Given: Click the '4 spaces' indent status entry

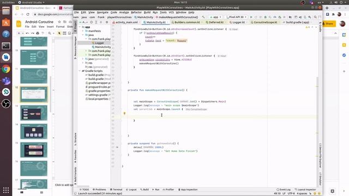Looking at the screenshot, I should (x=302, y=194).
